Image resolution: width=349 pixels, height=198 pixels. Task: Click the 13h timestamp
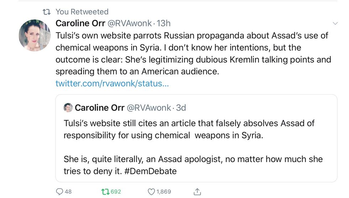164,23
